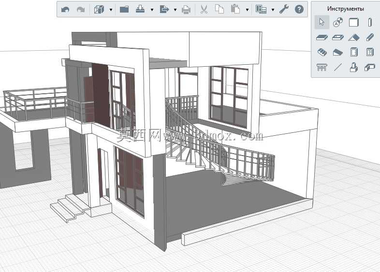The image size is (380, 272).
Task: Click the Undo arrow in the toolbar
Action: (x=65, y=10)
